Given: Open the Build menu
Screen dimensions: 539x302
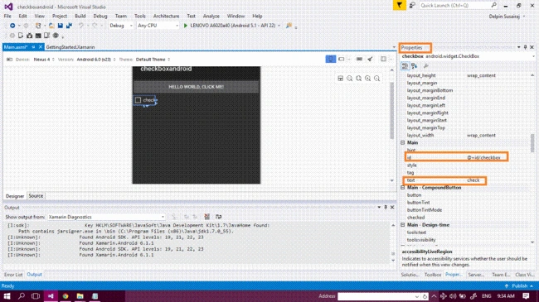Looking at the screenshot, I should [x=80, y=16].
